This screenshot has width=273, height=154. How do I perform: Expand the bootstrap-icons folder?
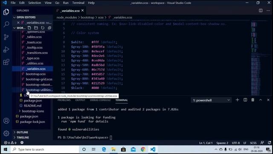click(33, 111)
